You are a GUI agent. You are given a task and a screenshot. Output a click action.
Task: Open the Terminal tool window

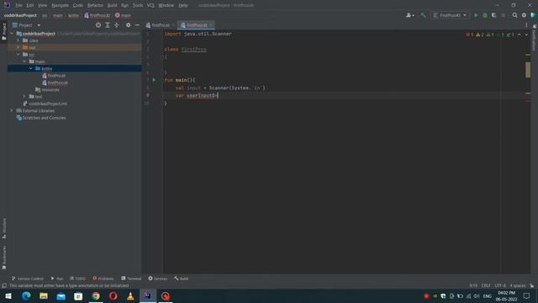point(131,279)
